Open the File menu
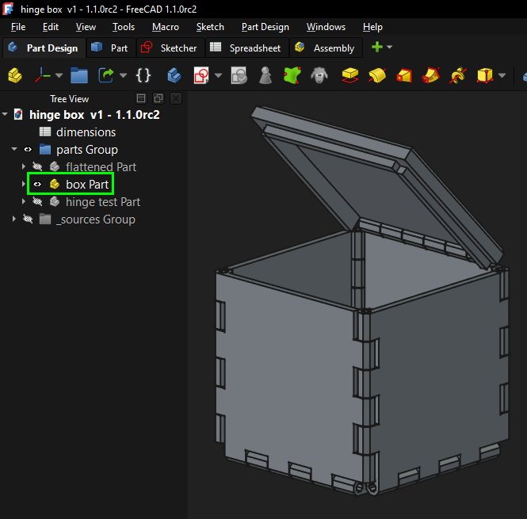The image size is (527, 519). (18, 27)
